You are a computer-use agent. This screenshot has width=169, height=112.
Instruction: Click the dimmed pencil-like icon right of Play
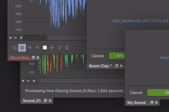pyautogui.click(x=60, y=48)
